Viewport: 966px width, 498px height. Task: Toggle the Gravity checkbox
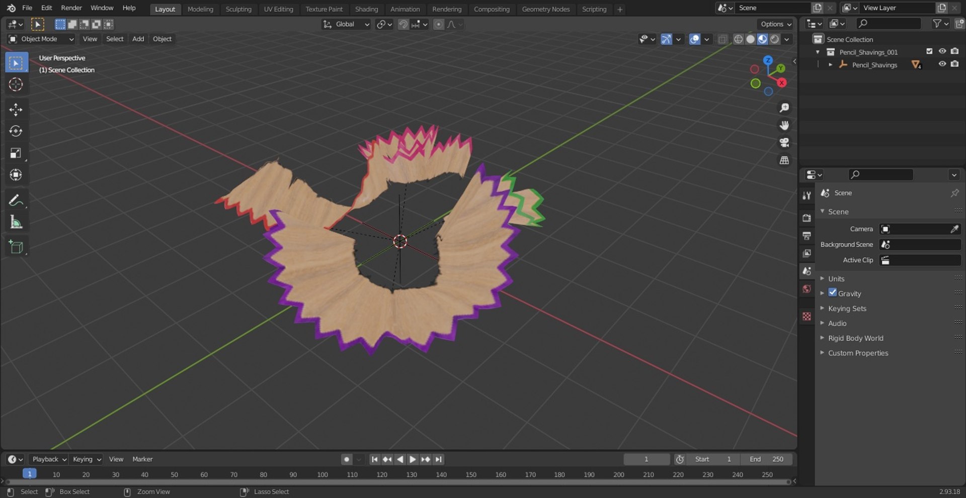pos(833,292)
